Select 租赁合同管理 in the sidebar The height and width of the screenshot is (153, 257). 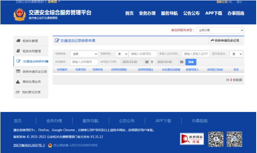31,51
